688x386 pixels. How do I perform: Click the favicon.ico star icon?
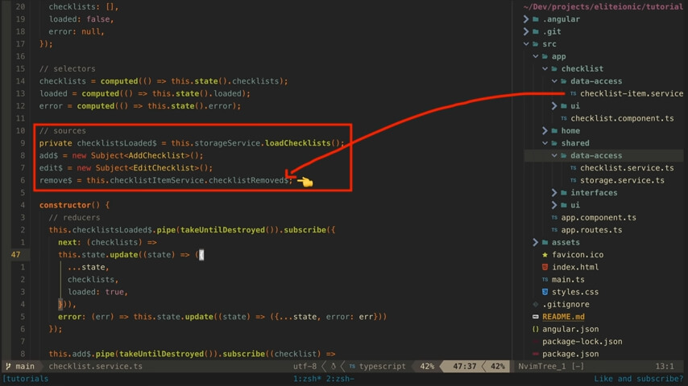(x=545, y=255)
